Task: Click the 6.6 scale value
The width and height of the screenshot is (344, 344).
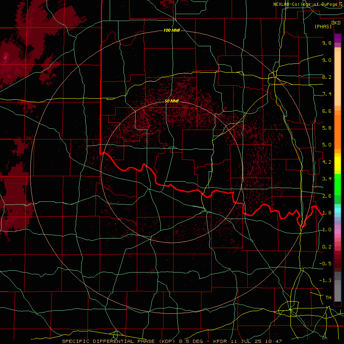Action: click(x=327, y=111)
